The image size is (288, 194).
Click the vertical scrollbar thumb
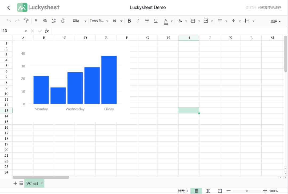[286, 54]
